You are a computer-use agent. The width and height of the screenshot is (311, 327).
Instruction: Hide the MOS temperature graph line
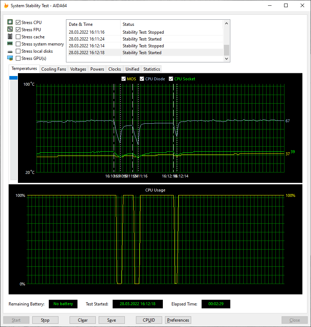coord(123,79)
